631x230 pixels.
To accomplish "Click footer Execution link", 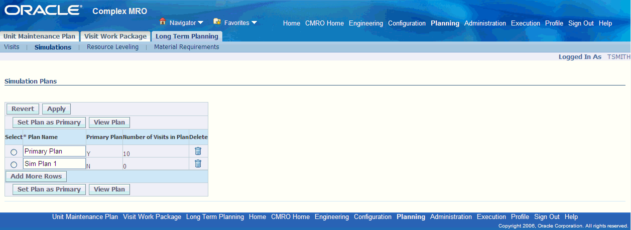I will [x=491, y=217].
